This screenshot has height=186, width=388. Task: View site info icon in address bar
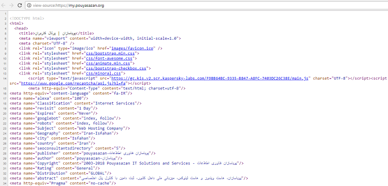(x=29, y=5)
